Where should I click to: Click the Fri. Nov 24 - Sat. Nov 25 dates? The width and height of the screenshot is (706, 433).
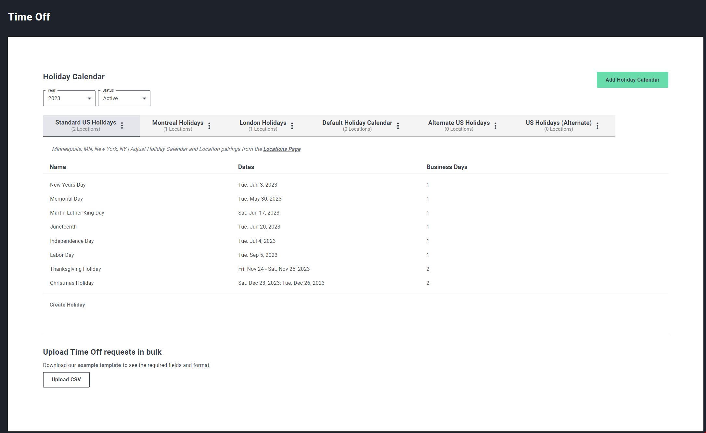point(274,269)
